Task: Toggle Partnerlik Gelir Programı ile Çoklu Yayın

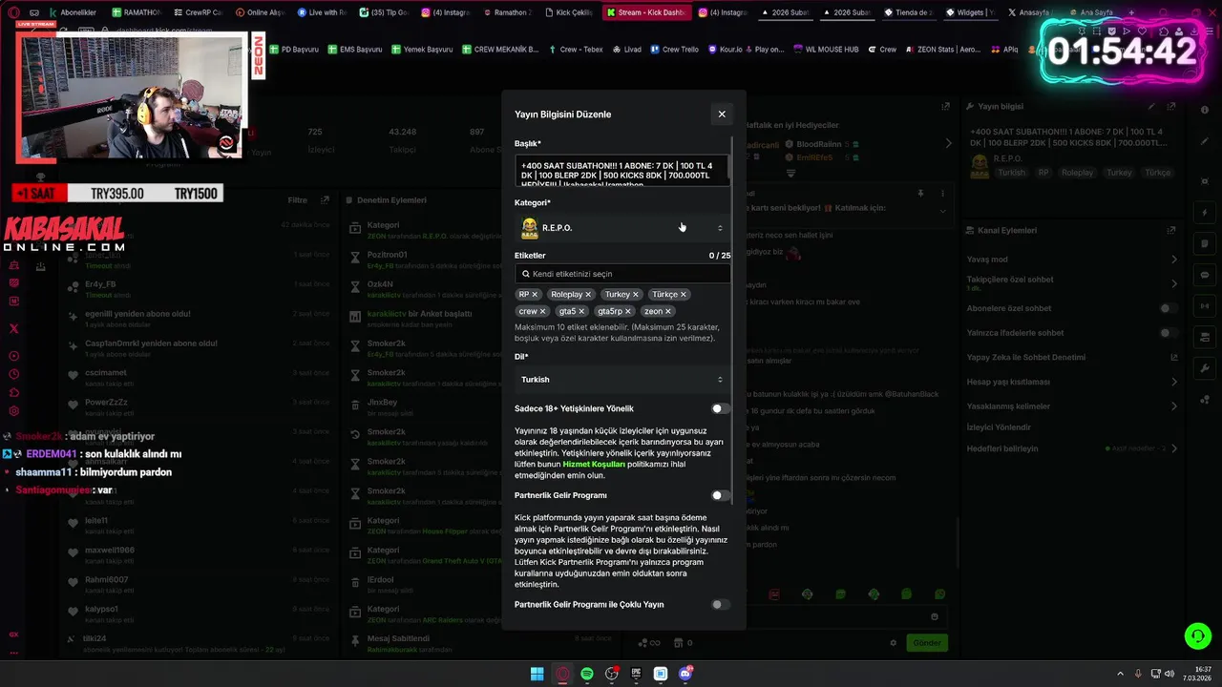Action: [x=721, y=604]
